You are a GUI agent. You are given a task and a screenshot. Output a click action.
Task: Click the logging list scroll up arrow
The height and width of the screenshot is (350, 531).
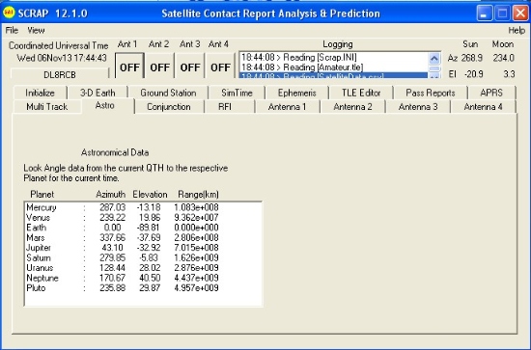[x=434, y=59]
